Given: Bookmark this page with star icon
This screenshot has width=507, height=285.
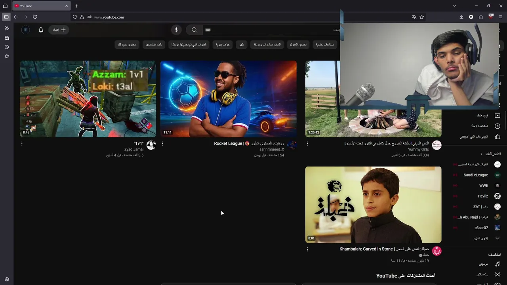Looking at the screenshot, I should pos(422,17).
